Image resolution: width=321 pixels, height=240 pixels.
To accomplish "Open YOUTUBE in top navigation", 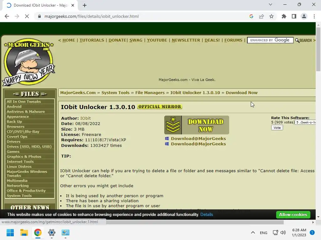I will tap(157, 40).
